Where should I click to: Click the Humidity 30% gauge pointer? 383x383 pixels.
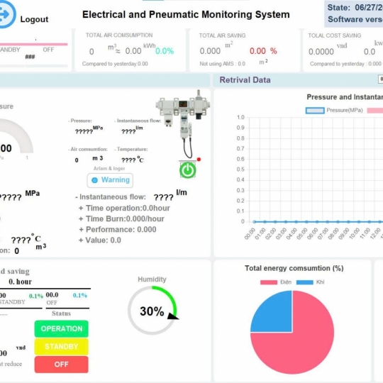172,316
